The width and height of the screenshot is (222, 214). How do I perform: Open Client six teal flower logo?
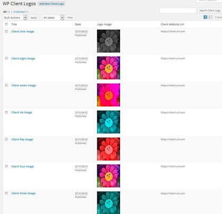coord(108,122)
